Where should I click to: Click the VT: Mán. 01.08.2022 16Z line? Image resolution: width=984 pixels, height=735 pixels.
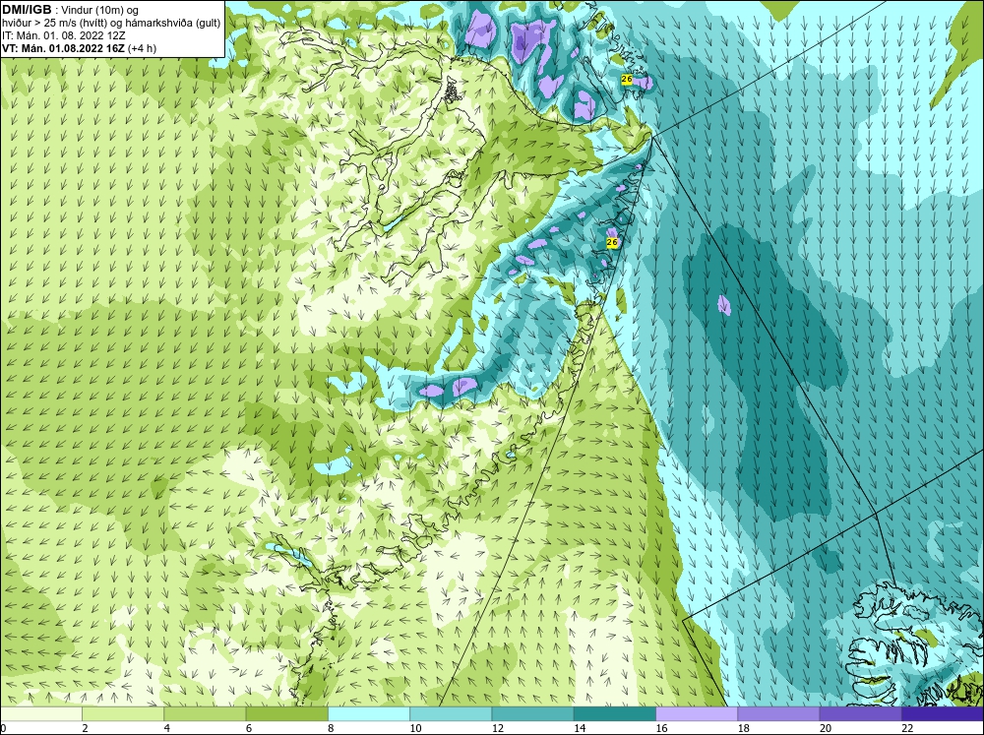65,48
